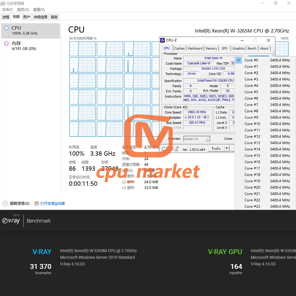Click the green V-RAY GPU heading
The height and width of the screenshot is (296, 296).
(225, 252)
